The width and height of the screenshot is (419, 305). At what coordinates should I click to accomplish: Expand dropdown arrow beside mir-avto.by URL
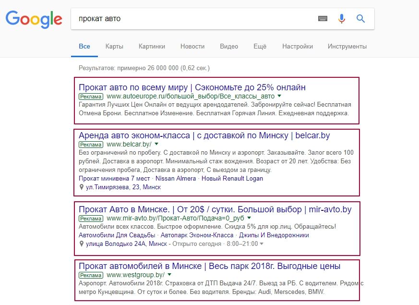[x=249, y=218]
